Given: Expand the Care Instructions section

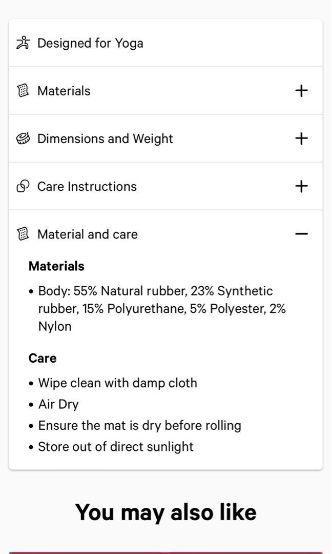Looking at the screenshot, I should tap(301, 186).
